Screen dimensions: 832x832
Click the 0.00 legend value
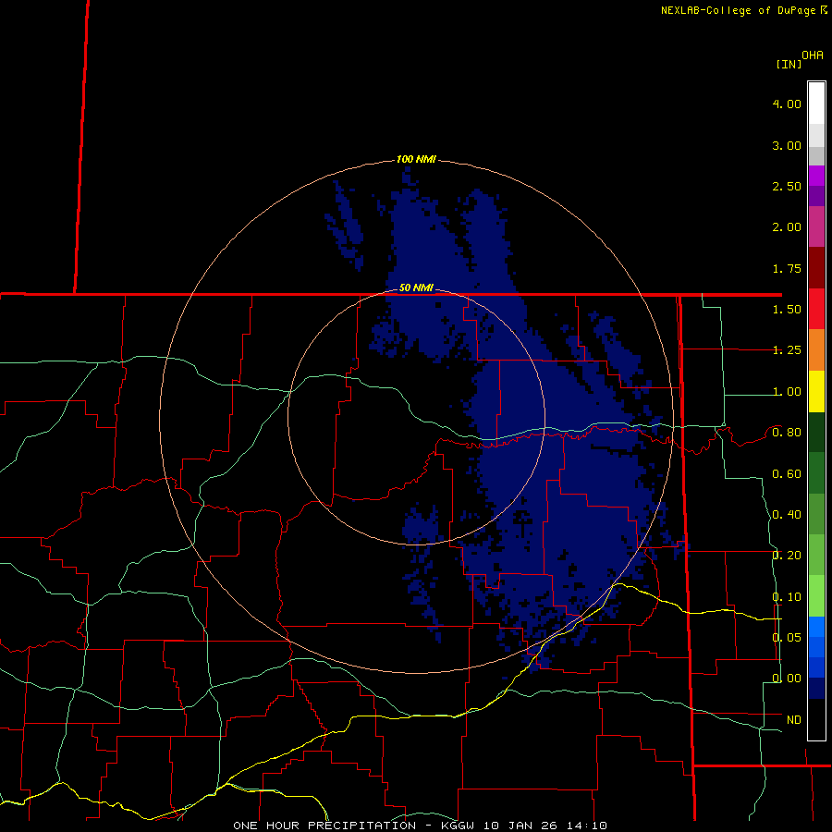click(x=787, y=679)
